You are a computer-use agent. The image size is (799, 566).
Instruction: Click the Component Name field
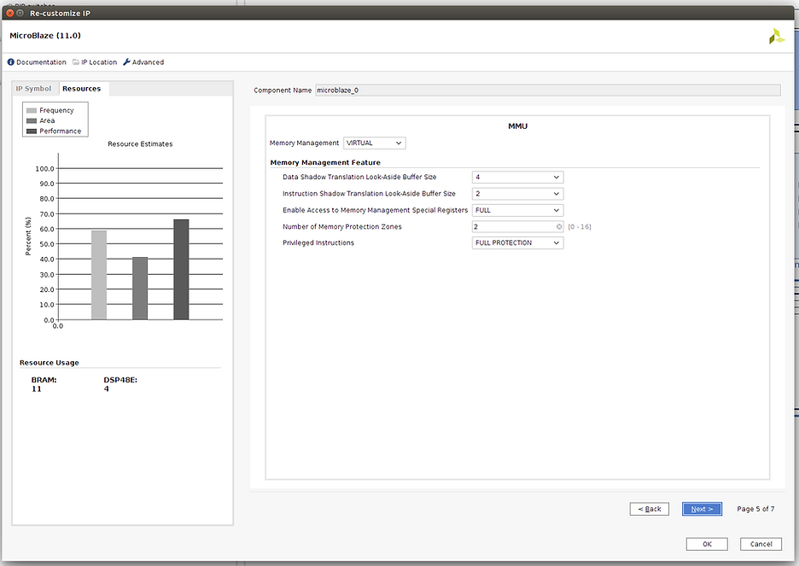point(546,90)
